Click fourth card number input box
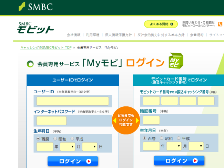Image resolution: width=224 pixels, height=168 pixels. pyautogui.click(x=206, y=101)
